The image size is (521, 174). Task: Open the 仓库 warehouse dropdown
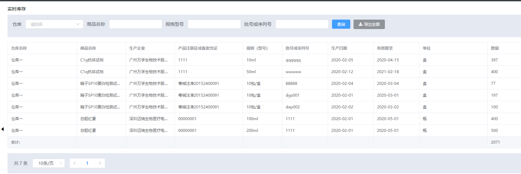55,24
